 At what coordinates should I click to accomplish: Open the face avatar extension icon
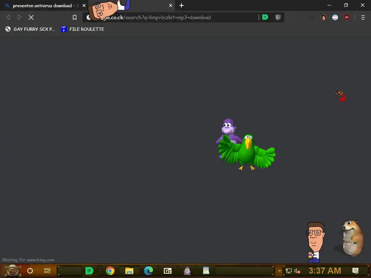click(324, 17)
